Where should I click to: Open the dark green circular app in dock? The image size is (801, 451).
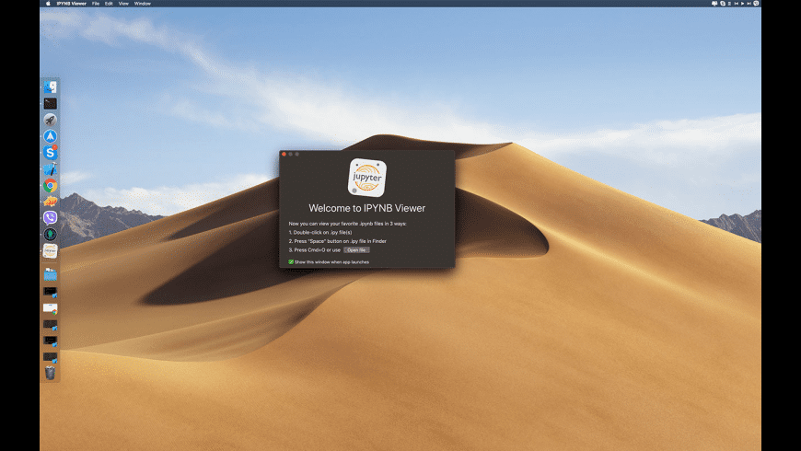(50, 235)
